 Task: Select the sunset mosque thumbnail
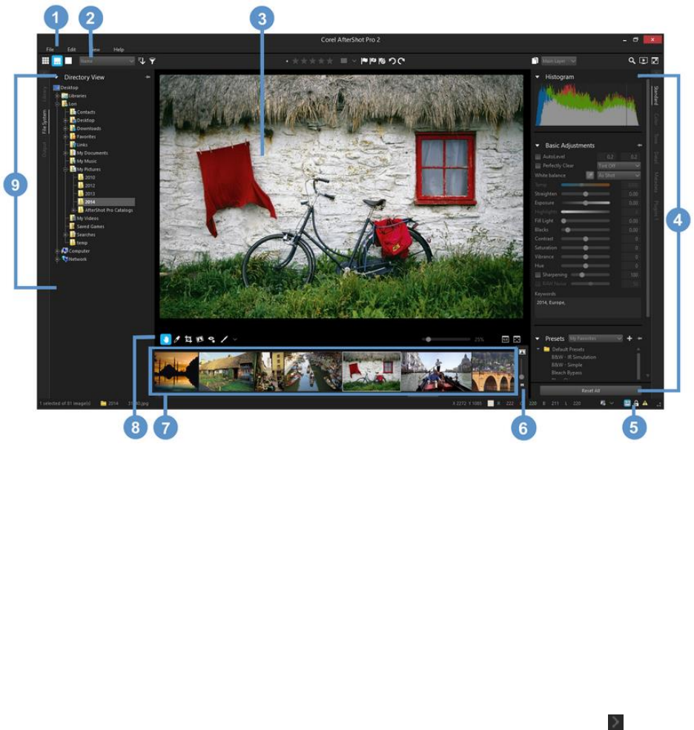(x=176, y=371)
